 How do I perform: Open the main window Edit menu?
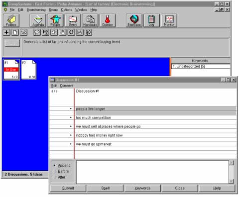click(20, 10)
